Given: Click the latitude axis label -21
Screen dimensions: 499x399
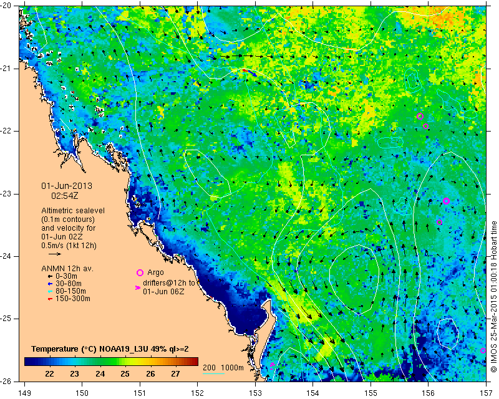Looking at the screenshot, I should [6, 69].
